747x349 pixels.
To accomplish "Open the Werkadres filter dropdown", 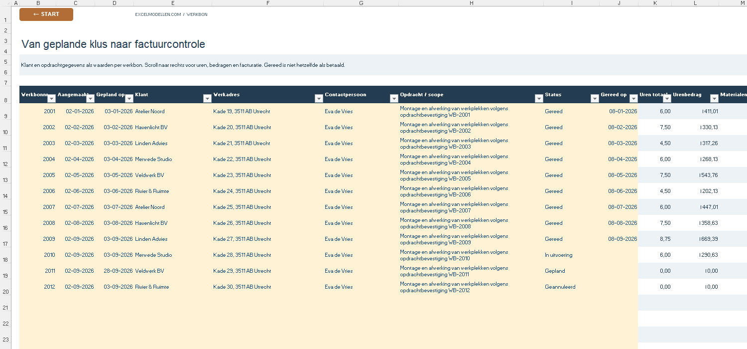I will [319, 99].
